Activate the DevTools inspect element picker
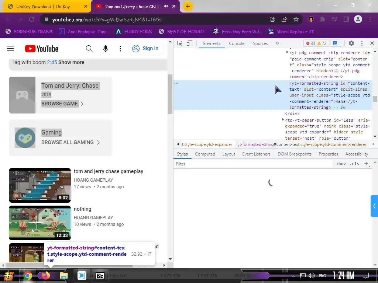This screenshot has height=283, width=378. pyautogui.click(x=180, y=43)
